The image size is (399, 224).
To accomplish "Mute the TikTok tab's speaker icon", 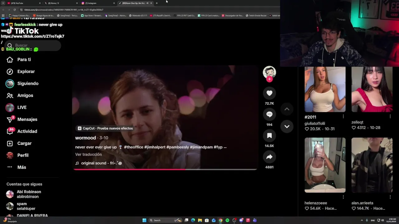I will click(x=147, y=3).
